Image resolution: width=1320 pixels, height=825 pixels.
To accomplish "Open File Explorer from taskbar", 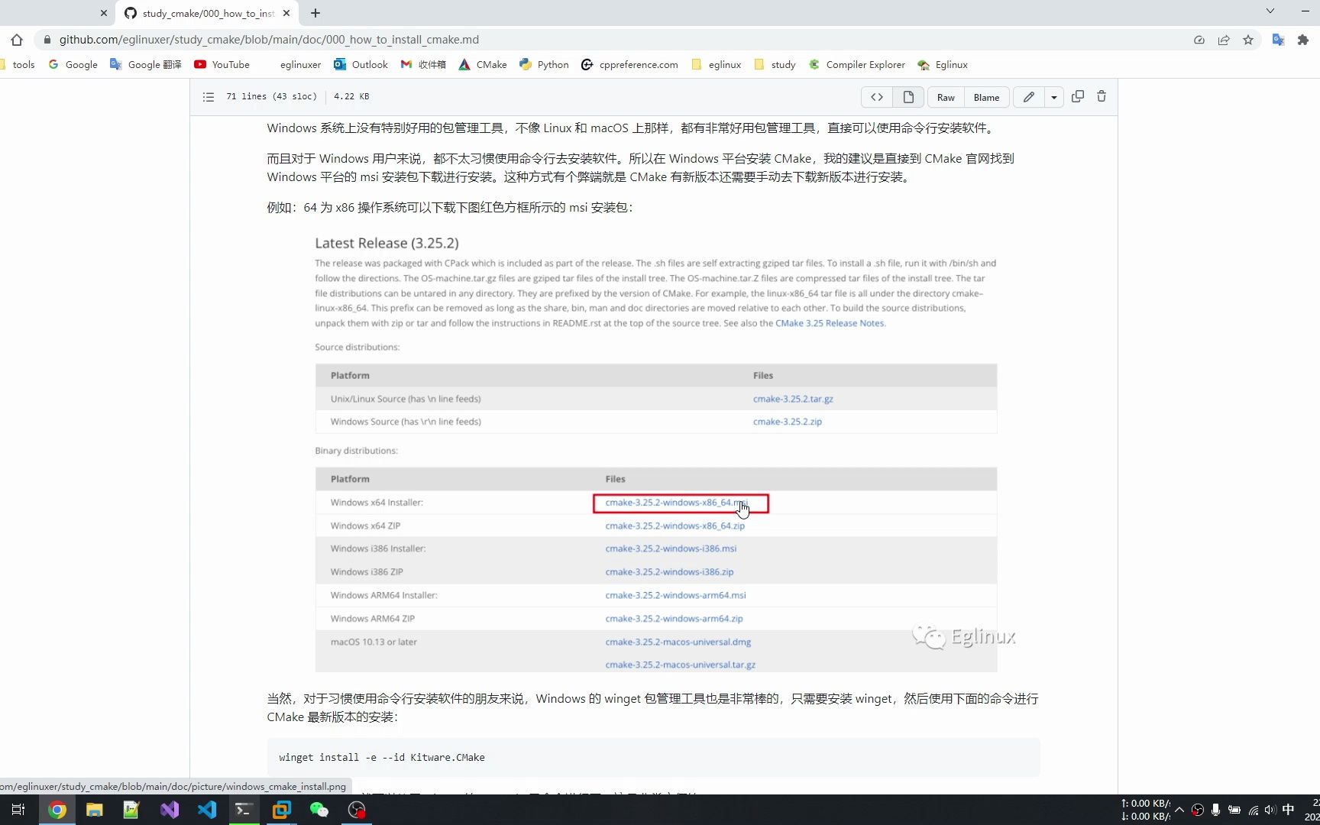I will click(x=94, y=810).
